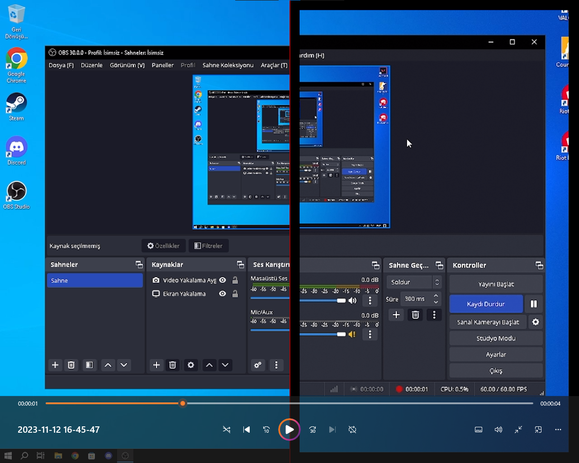Open the Düzenle menu
579x463 pixels.
[92, 65]
